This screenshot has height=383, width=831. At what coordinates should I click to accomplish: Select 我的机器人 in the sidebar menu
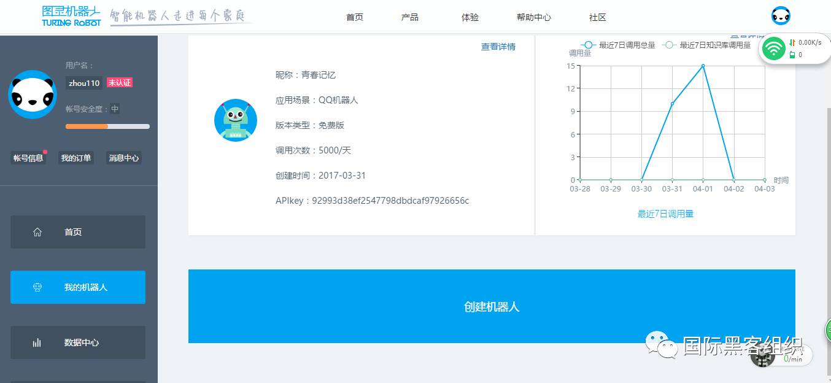78,287
